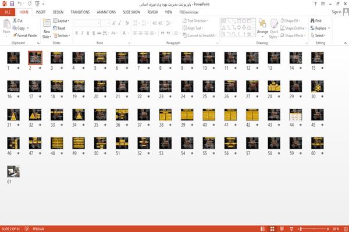Click the Save icon in quick access toolbar
The image size is (349, 232).
(12, 4)
